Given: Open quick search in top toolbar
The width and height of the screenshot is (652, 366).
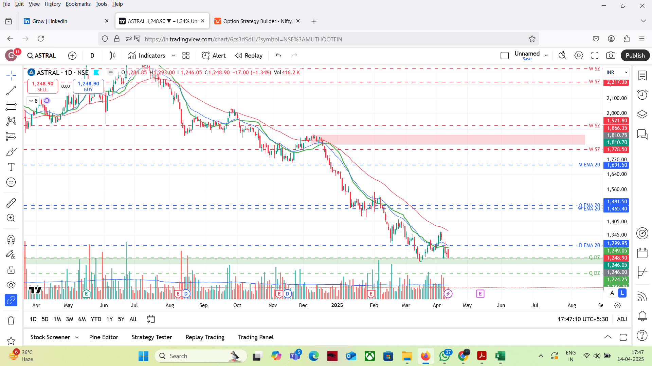Looking at the screenshot, I should click(x=562, y=56).
